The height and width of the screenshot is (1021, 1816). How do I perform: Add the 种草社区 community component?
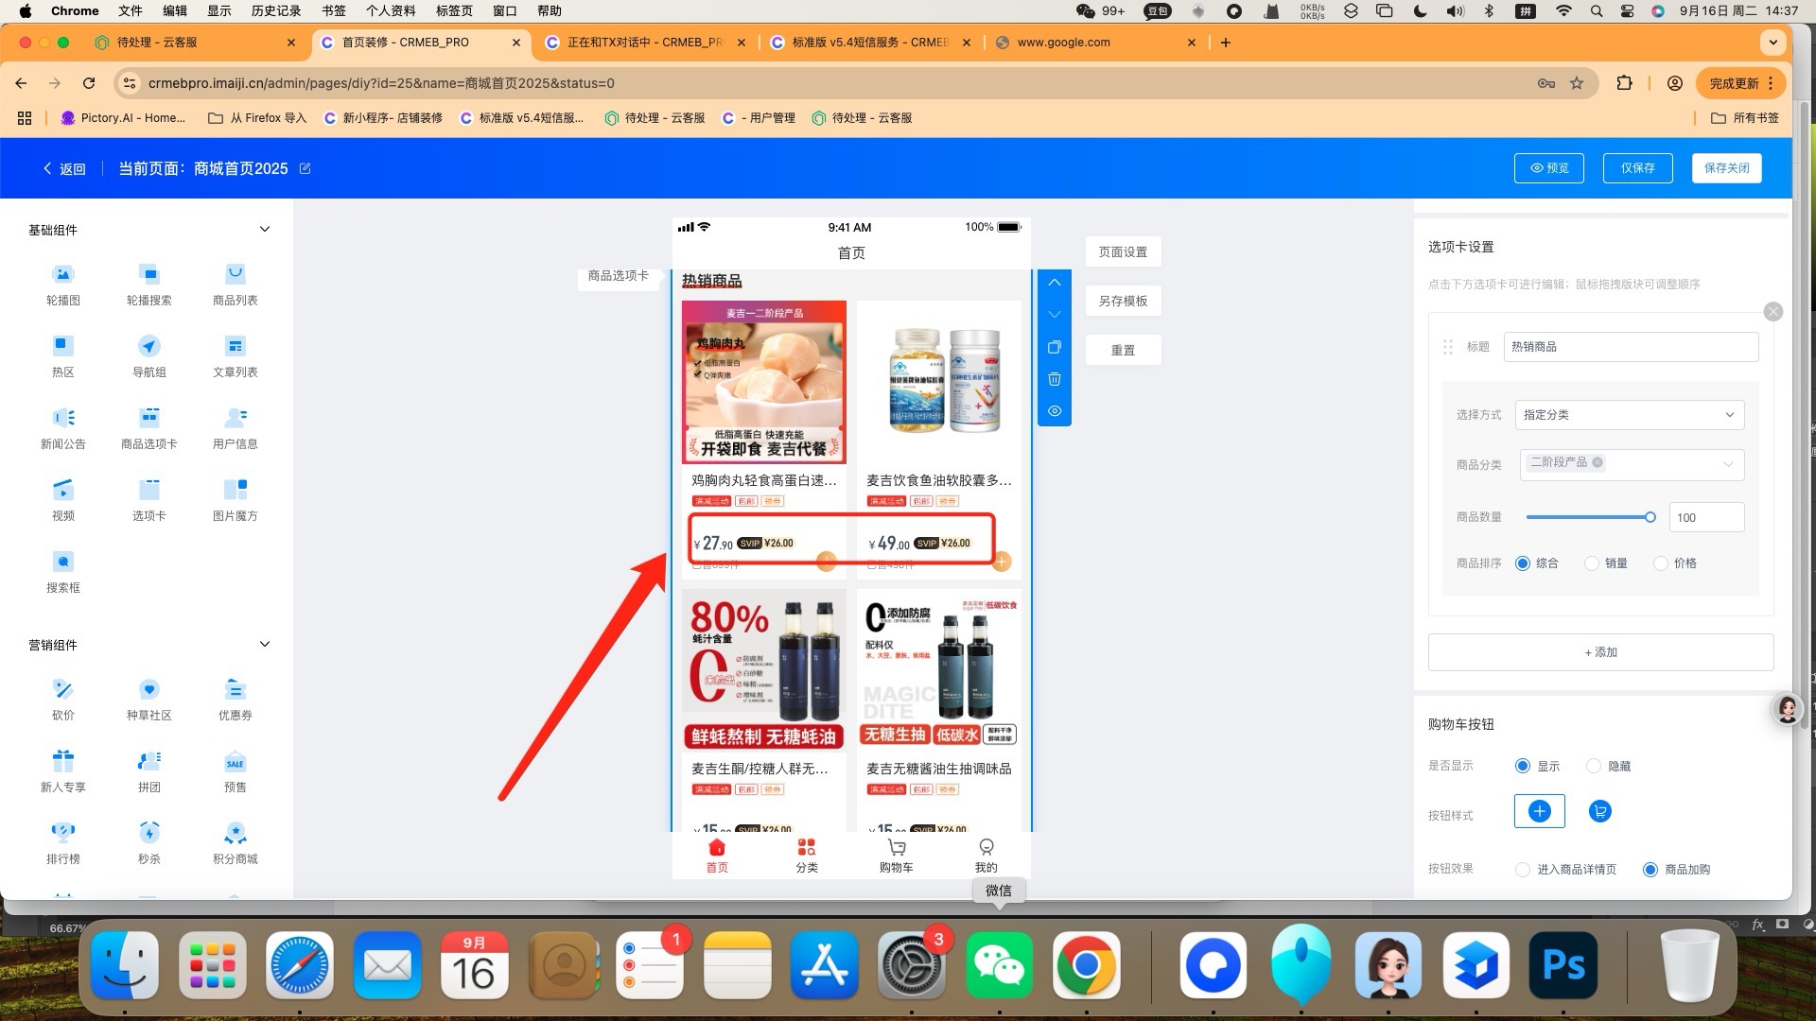click(148, 700)
